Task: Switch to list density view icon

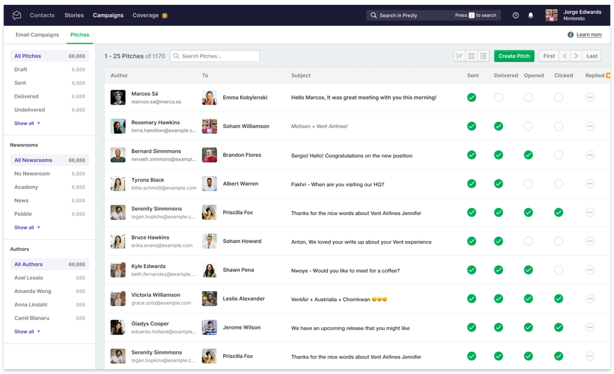Action: point(483,56)
